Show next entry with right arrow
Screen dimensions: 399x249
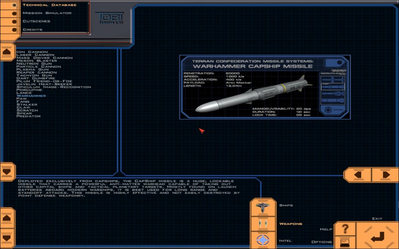(x=385, y=175)
